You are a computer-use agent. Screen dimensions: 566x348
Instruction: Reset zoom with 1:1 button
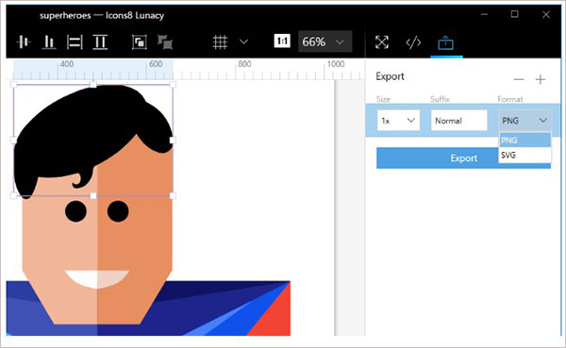pos(282,41)
